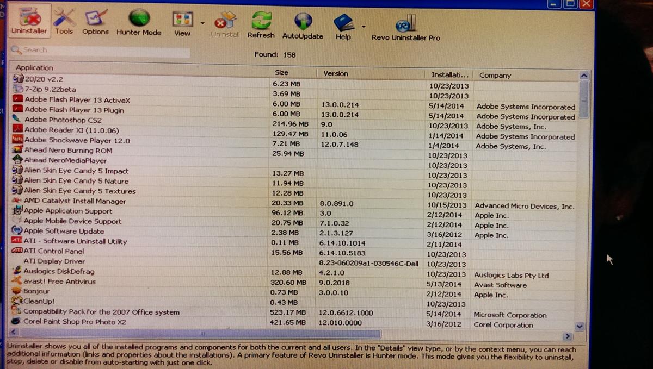Open the Uninstaller section
The image size is (653, 369).
tap(29, 21)
